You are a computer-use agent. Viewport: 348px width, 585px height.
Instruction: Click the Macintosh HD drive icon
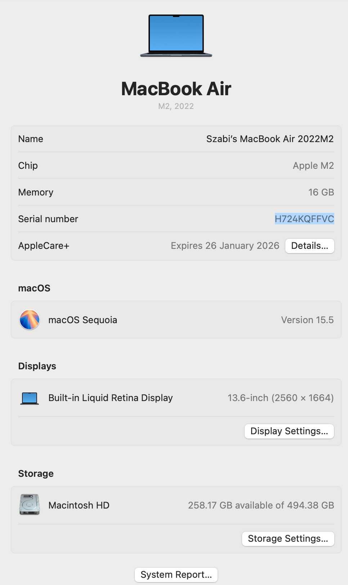30,505
